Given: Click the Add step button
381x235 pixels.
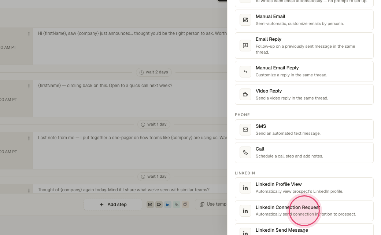Looking at the screenshot, I should (x=113, y=205).
